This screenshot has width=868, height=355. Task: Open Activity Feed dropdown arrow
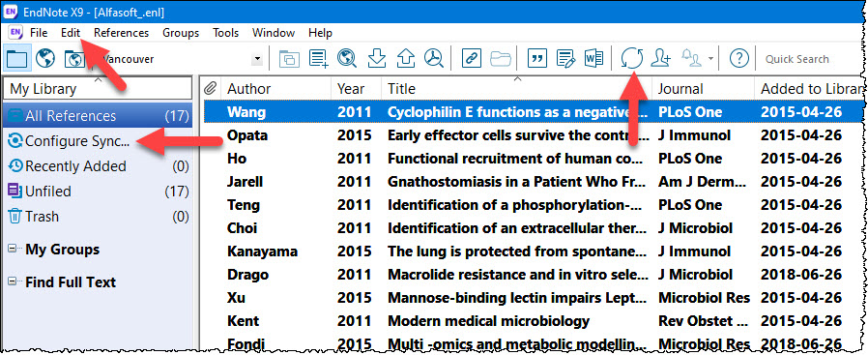pos(710,59)
